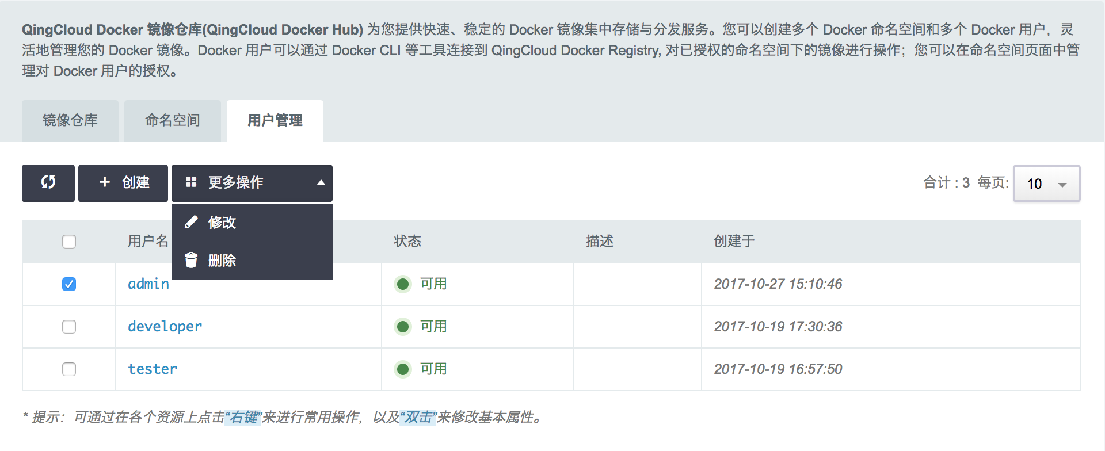
Task: Open the per-page count dropdown
Action: tap(1046, 184)
